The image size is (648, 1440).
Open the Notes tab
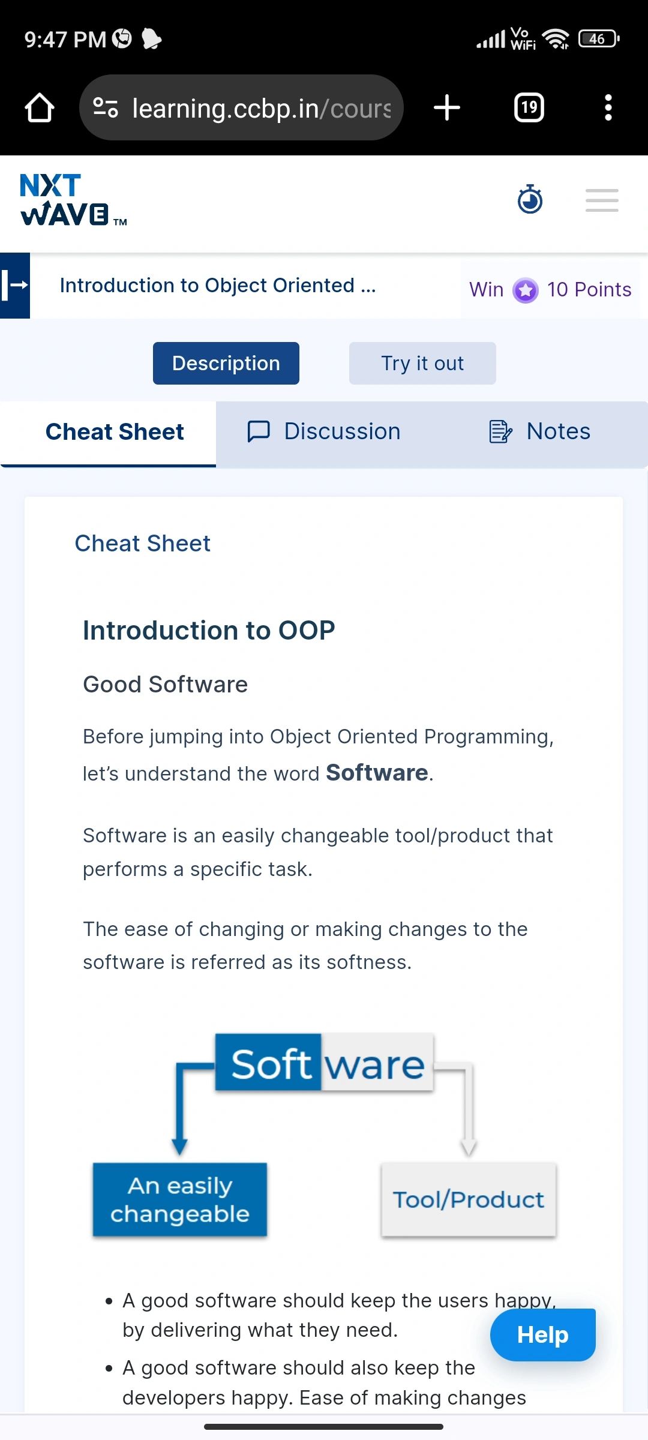(x=540, y=432)
